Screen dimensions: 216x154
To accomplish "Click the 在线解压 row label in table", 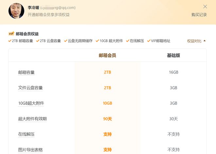I will tap(27, 134).
